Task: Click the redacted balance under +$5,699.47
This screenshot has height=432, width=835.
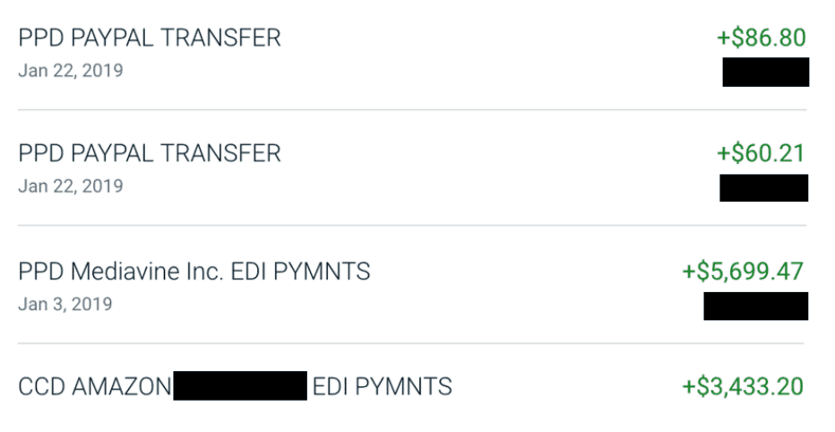Action: [756, 306]
